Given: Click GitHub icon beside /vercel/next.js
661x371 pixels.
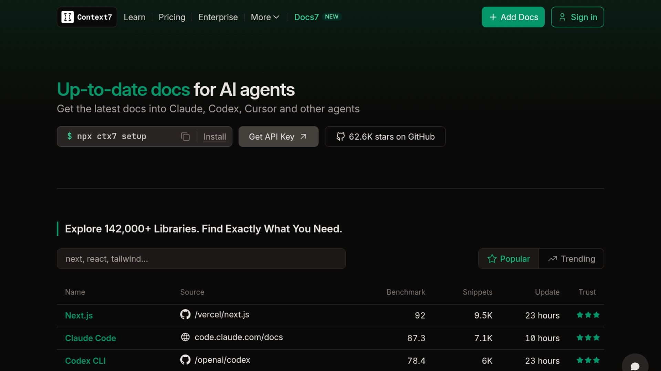Looking at the screenshot, I should tap(185, 314).
